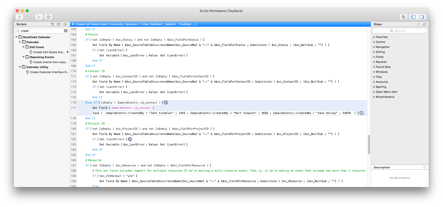Open Set Field options gear icon
Screen dimensions: 443x207
pyautogui.click(x=362, y=113)
